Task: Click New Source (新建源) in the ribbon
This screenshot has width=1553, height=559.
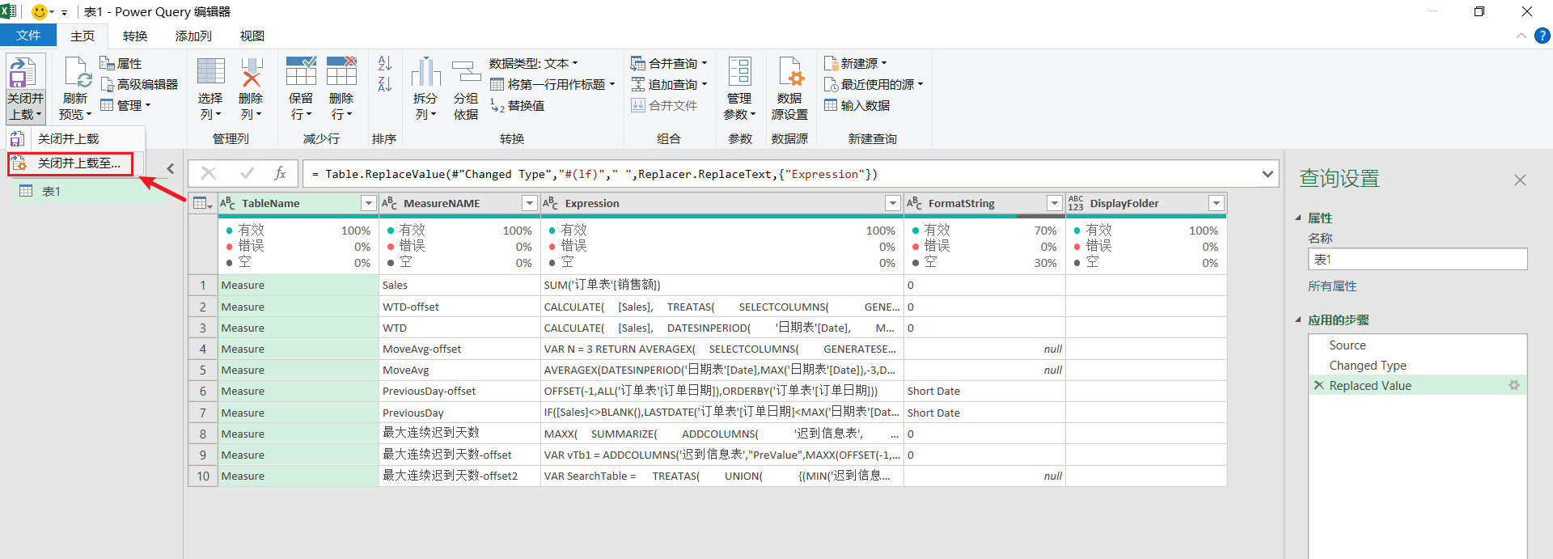Action: point(855,63)
